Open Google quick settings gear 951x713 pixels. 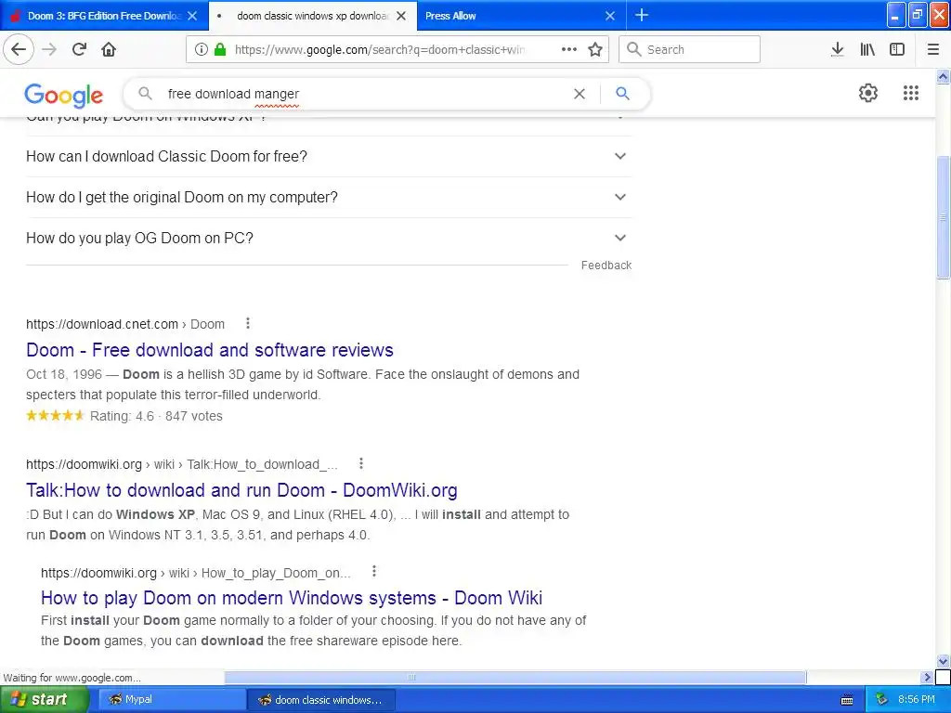[x=868, y=93]
